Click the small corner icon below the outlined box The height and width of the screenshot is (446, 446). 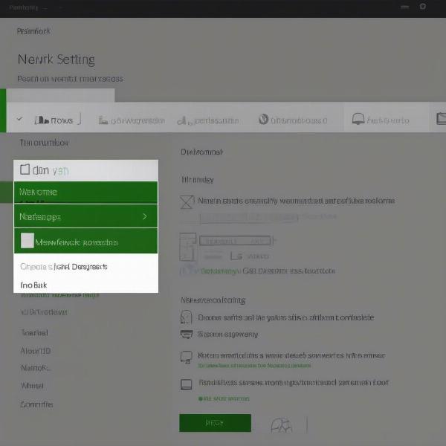pos(236,256)
